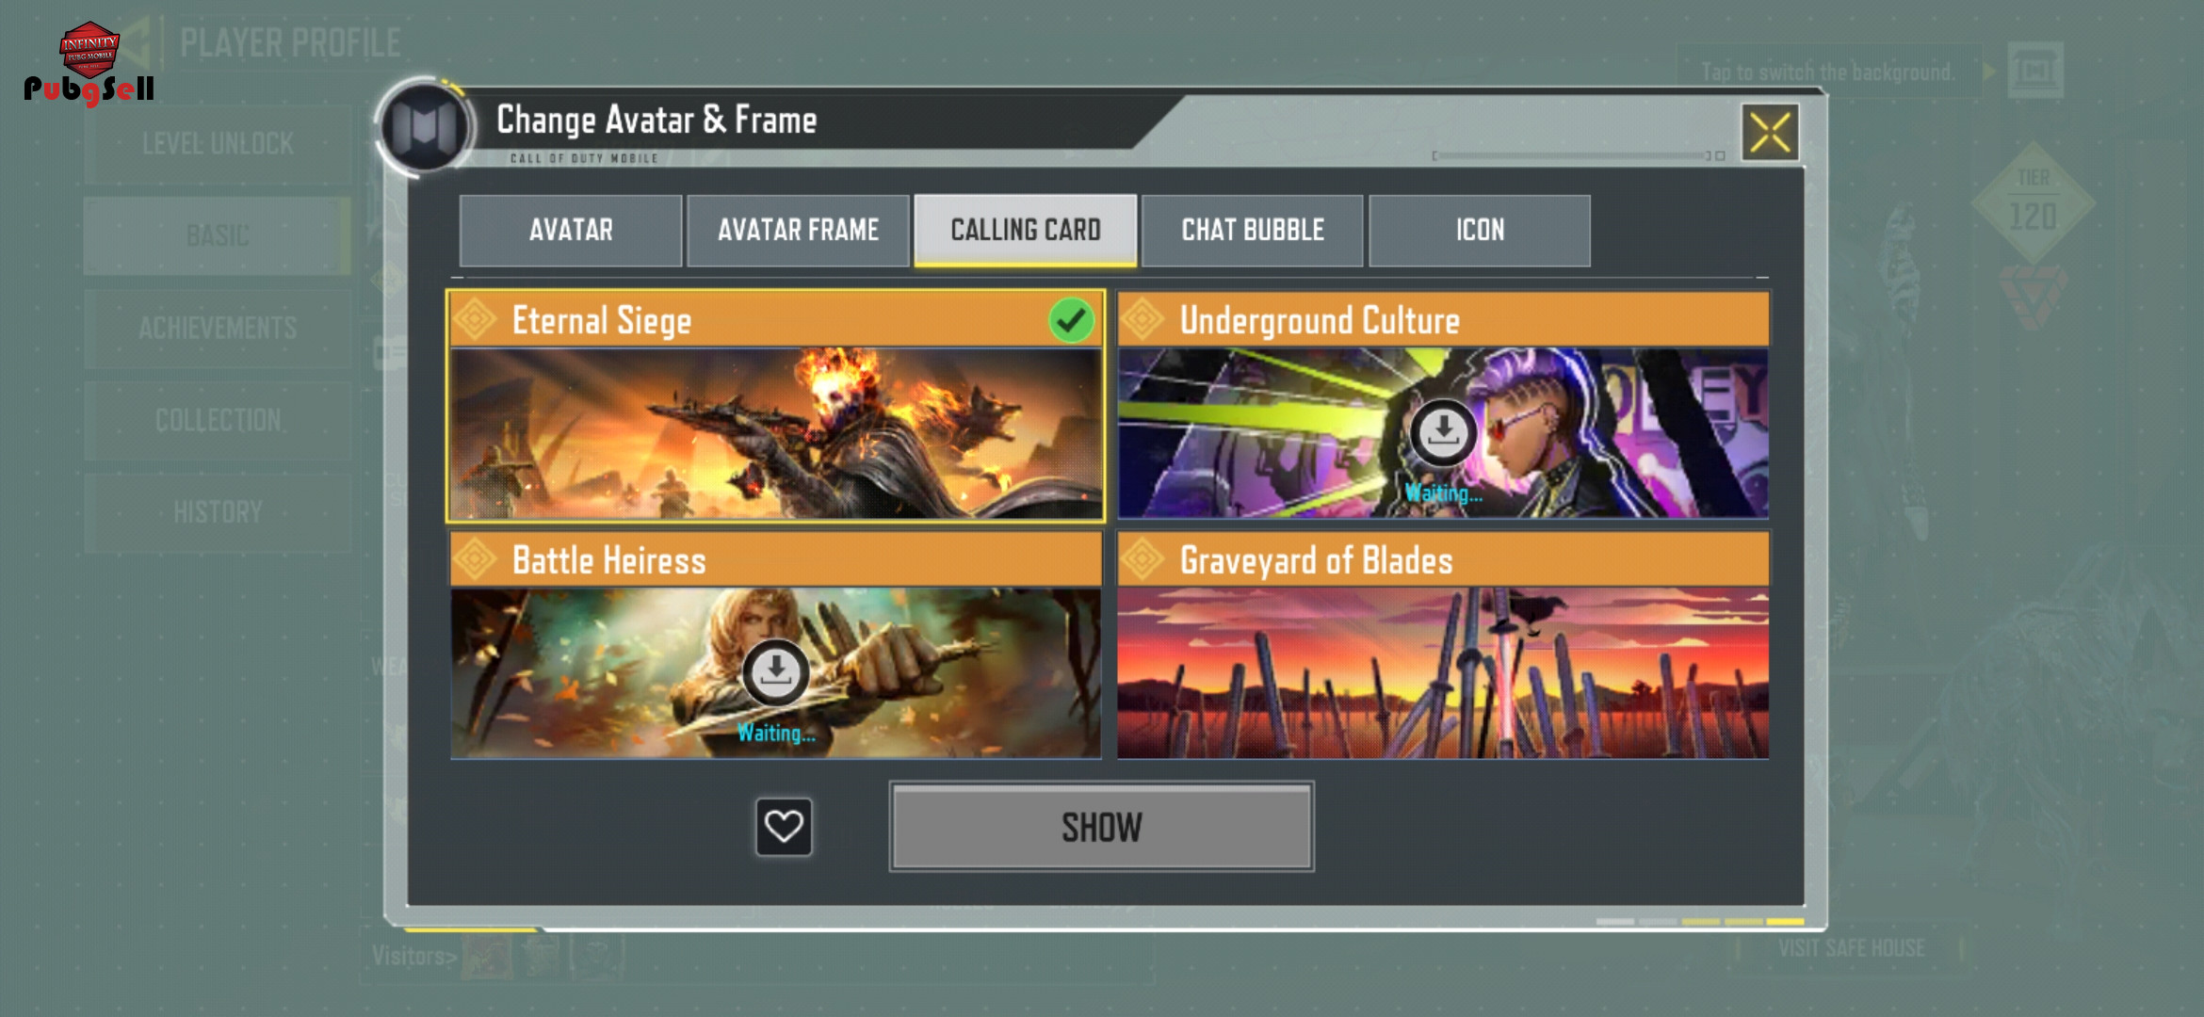
Task: Click the diamond icon beside Eternal Siege
Action: pos(477,320)
